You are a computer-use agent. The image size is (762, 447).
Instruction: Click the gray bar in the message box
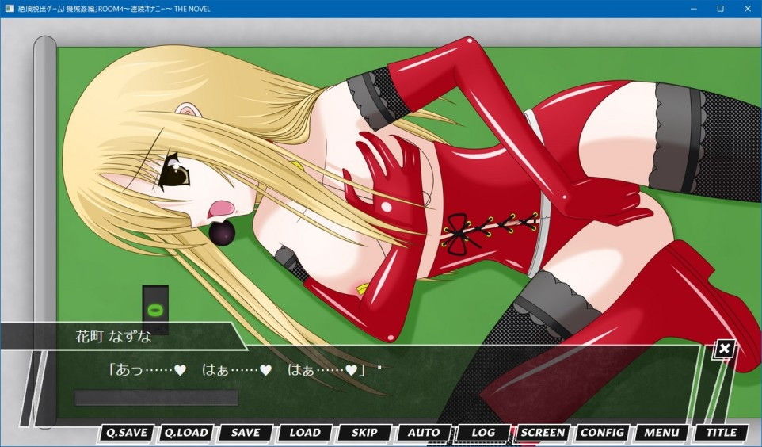[x=156, y=398]
